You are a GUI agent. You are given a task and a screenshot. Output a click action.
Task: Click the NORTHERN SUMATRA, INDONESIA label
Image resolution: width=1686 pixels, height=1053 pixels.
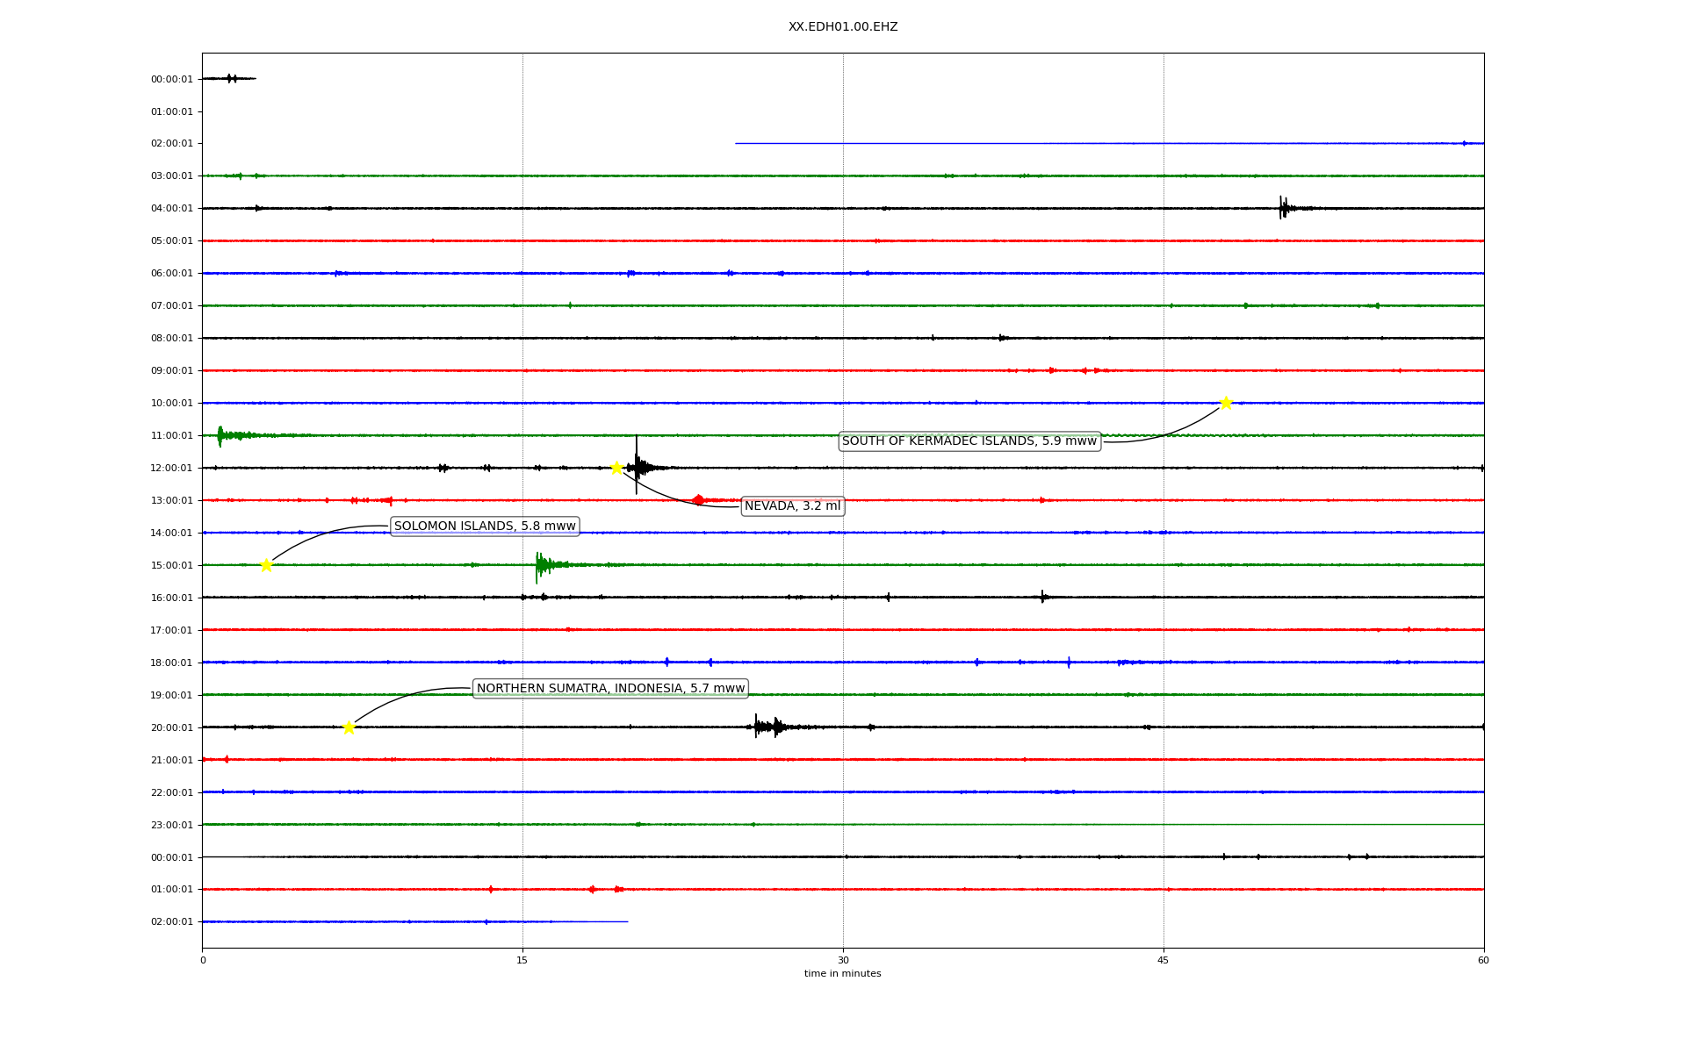coord(610,689)
